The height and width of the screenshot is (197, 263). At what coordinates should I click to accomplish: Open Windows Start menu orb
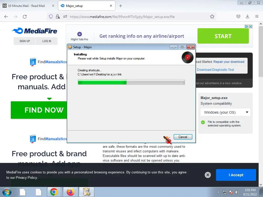coord(7,192)
